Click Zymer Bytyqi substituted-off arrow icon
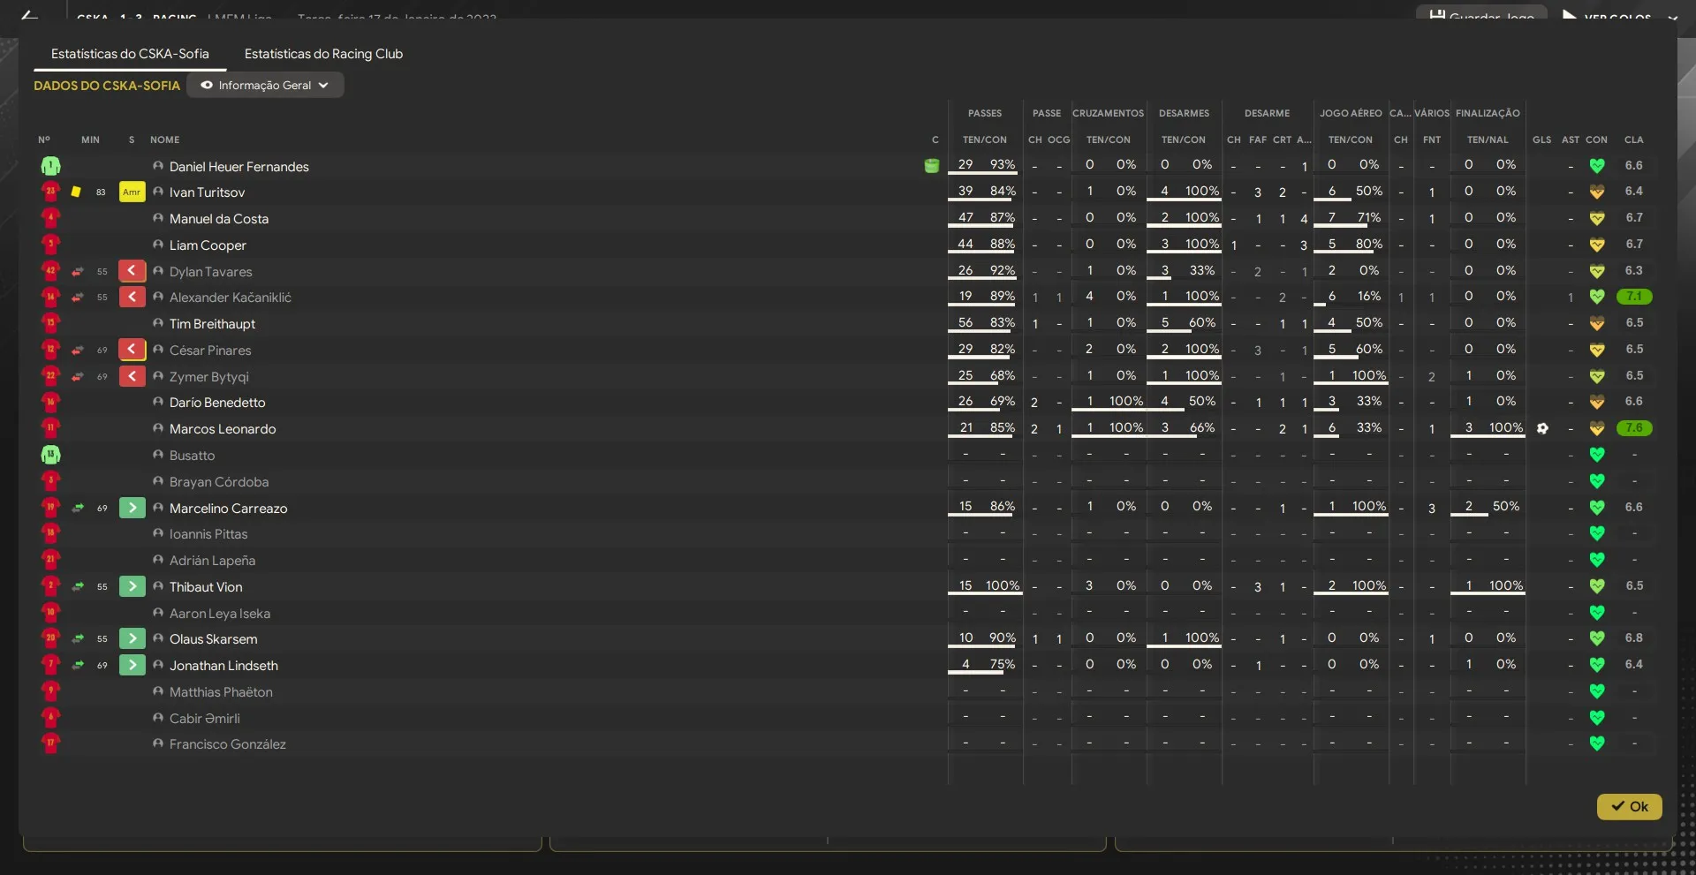 click(x=132, y=376)
